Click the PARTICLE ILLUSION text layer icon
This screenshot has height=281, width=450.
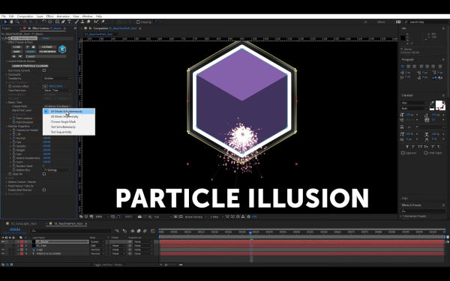[34, 254]
